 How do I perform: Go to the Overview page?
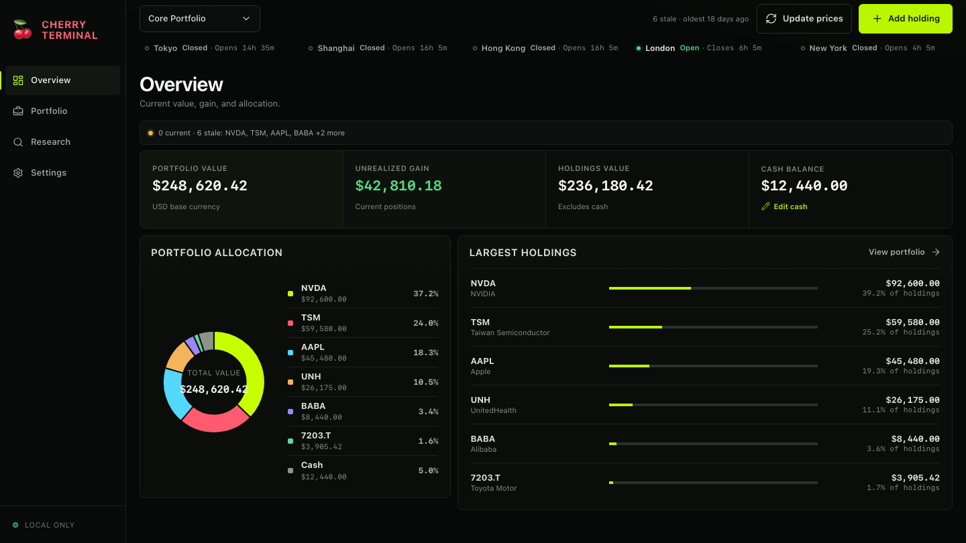[63, 80]
